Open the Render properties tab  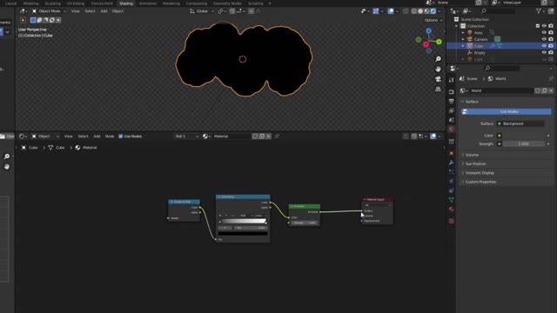click(451, 92)
